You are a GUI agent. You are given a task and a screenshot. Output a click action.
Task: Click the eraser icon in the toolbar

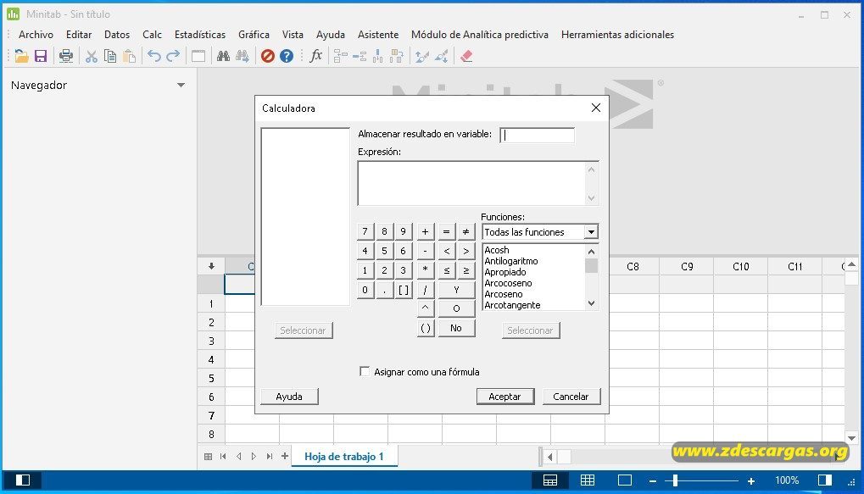point(466,56)
